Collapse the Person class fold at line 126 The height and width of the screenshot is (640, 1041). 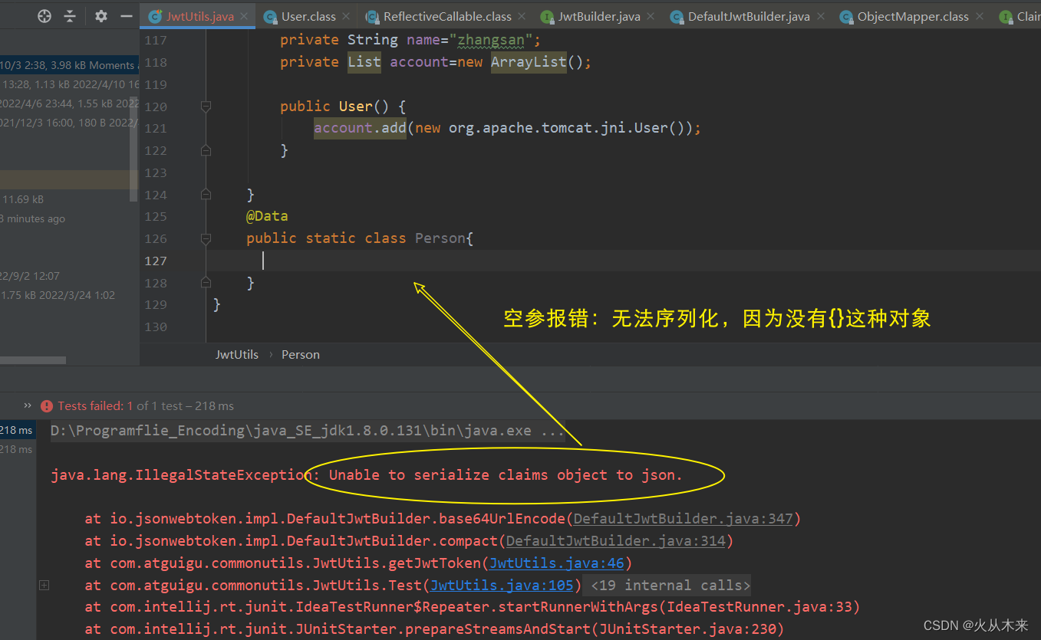coord(206,239)
